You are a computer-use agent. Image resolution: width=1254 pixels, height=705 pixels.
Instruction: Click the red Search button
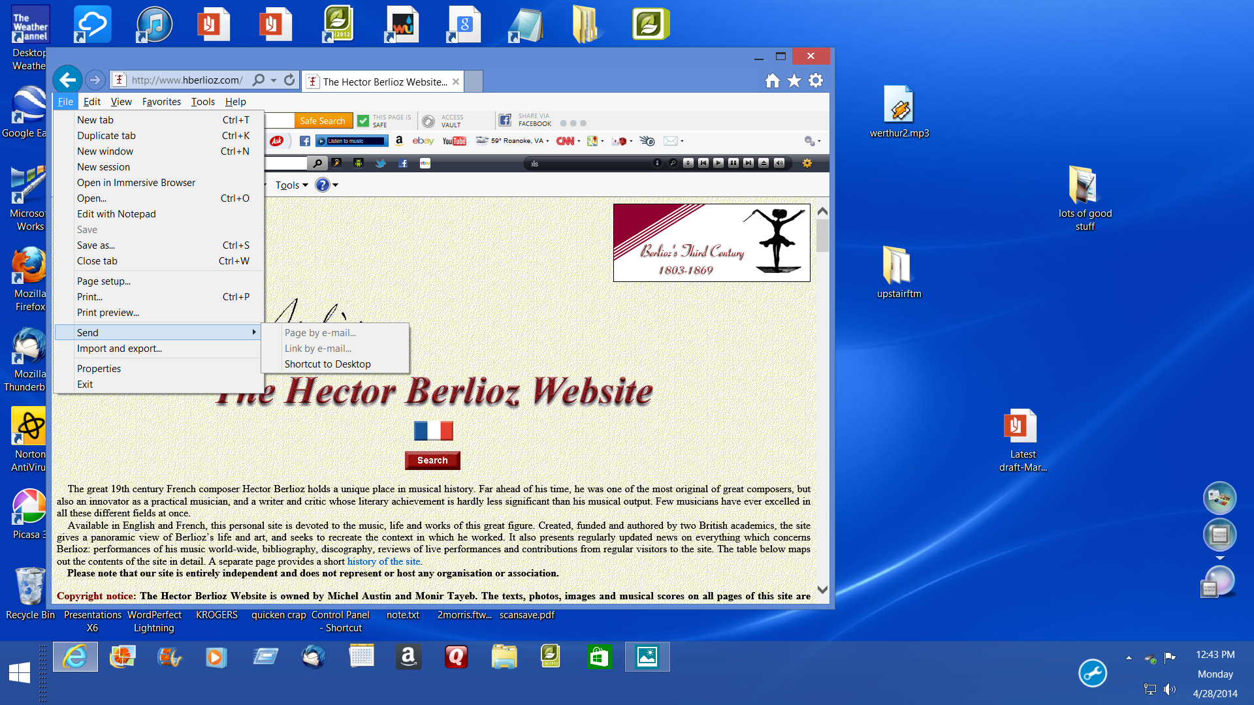pyautogui.click(x=432, y=460)
